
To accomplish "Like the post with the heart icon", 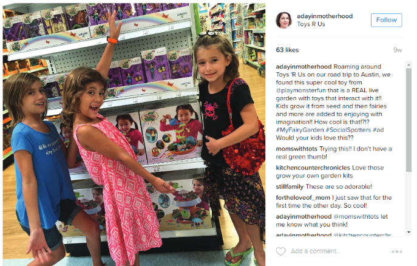I will (280, 251).
